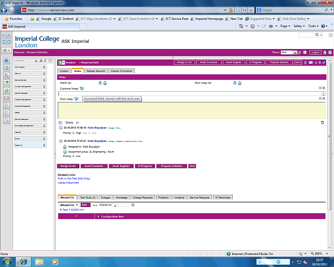Click the paperclip attachment icon in header
The image size is (334, 267).
click(x=305, y=62)
